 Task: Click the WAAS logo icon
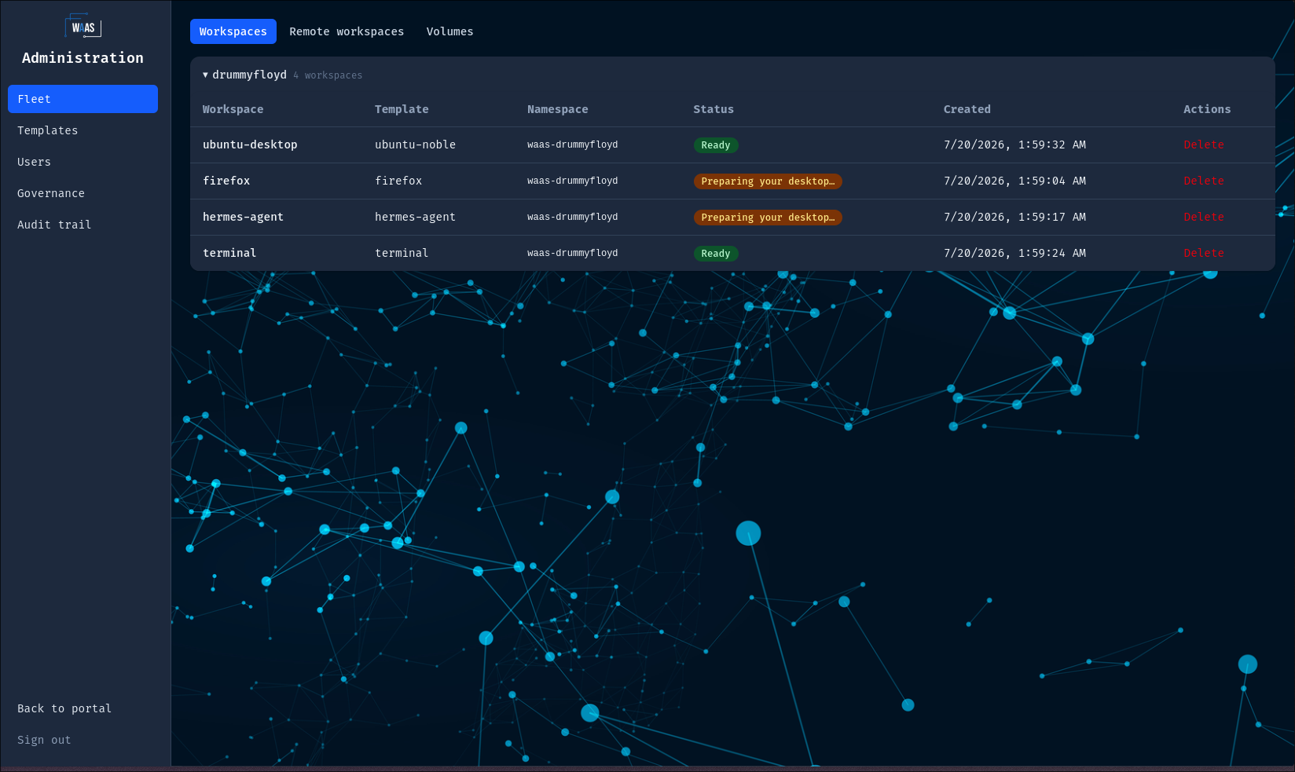point(83,27)
